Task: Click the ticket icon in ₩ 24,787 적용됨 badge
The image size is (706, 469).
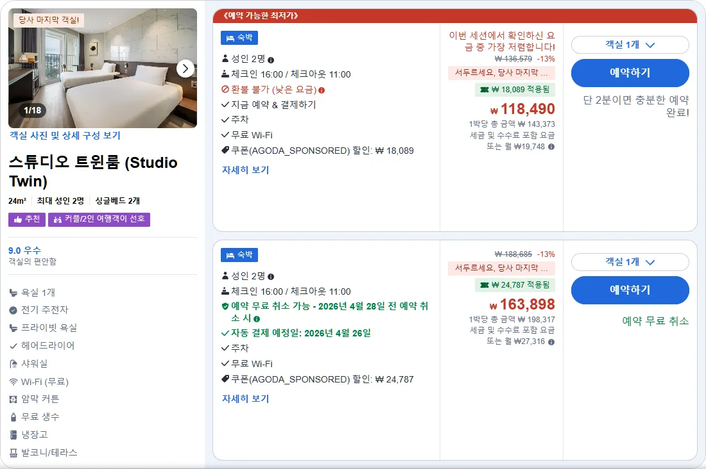Action: (x=485, y=285)
